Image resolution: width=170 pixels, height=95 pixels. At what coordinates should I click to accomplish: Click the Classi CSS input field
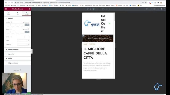point(22,44)
